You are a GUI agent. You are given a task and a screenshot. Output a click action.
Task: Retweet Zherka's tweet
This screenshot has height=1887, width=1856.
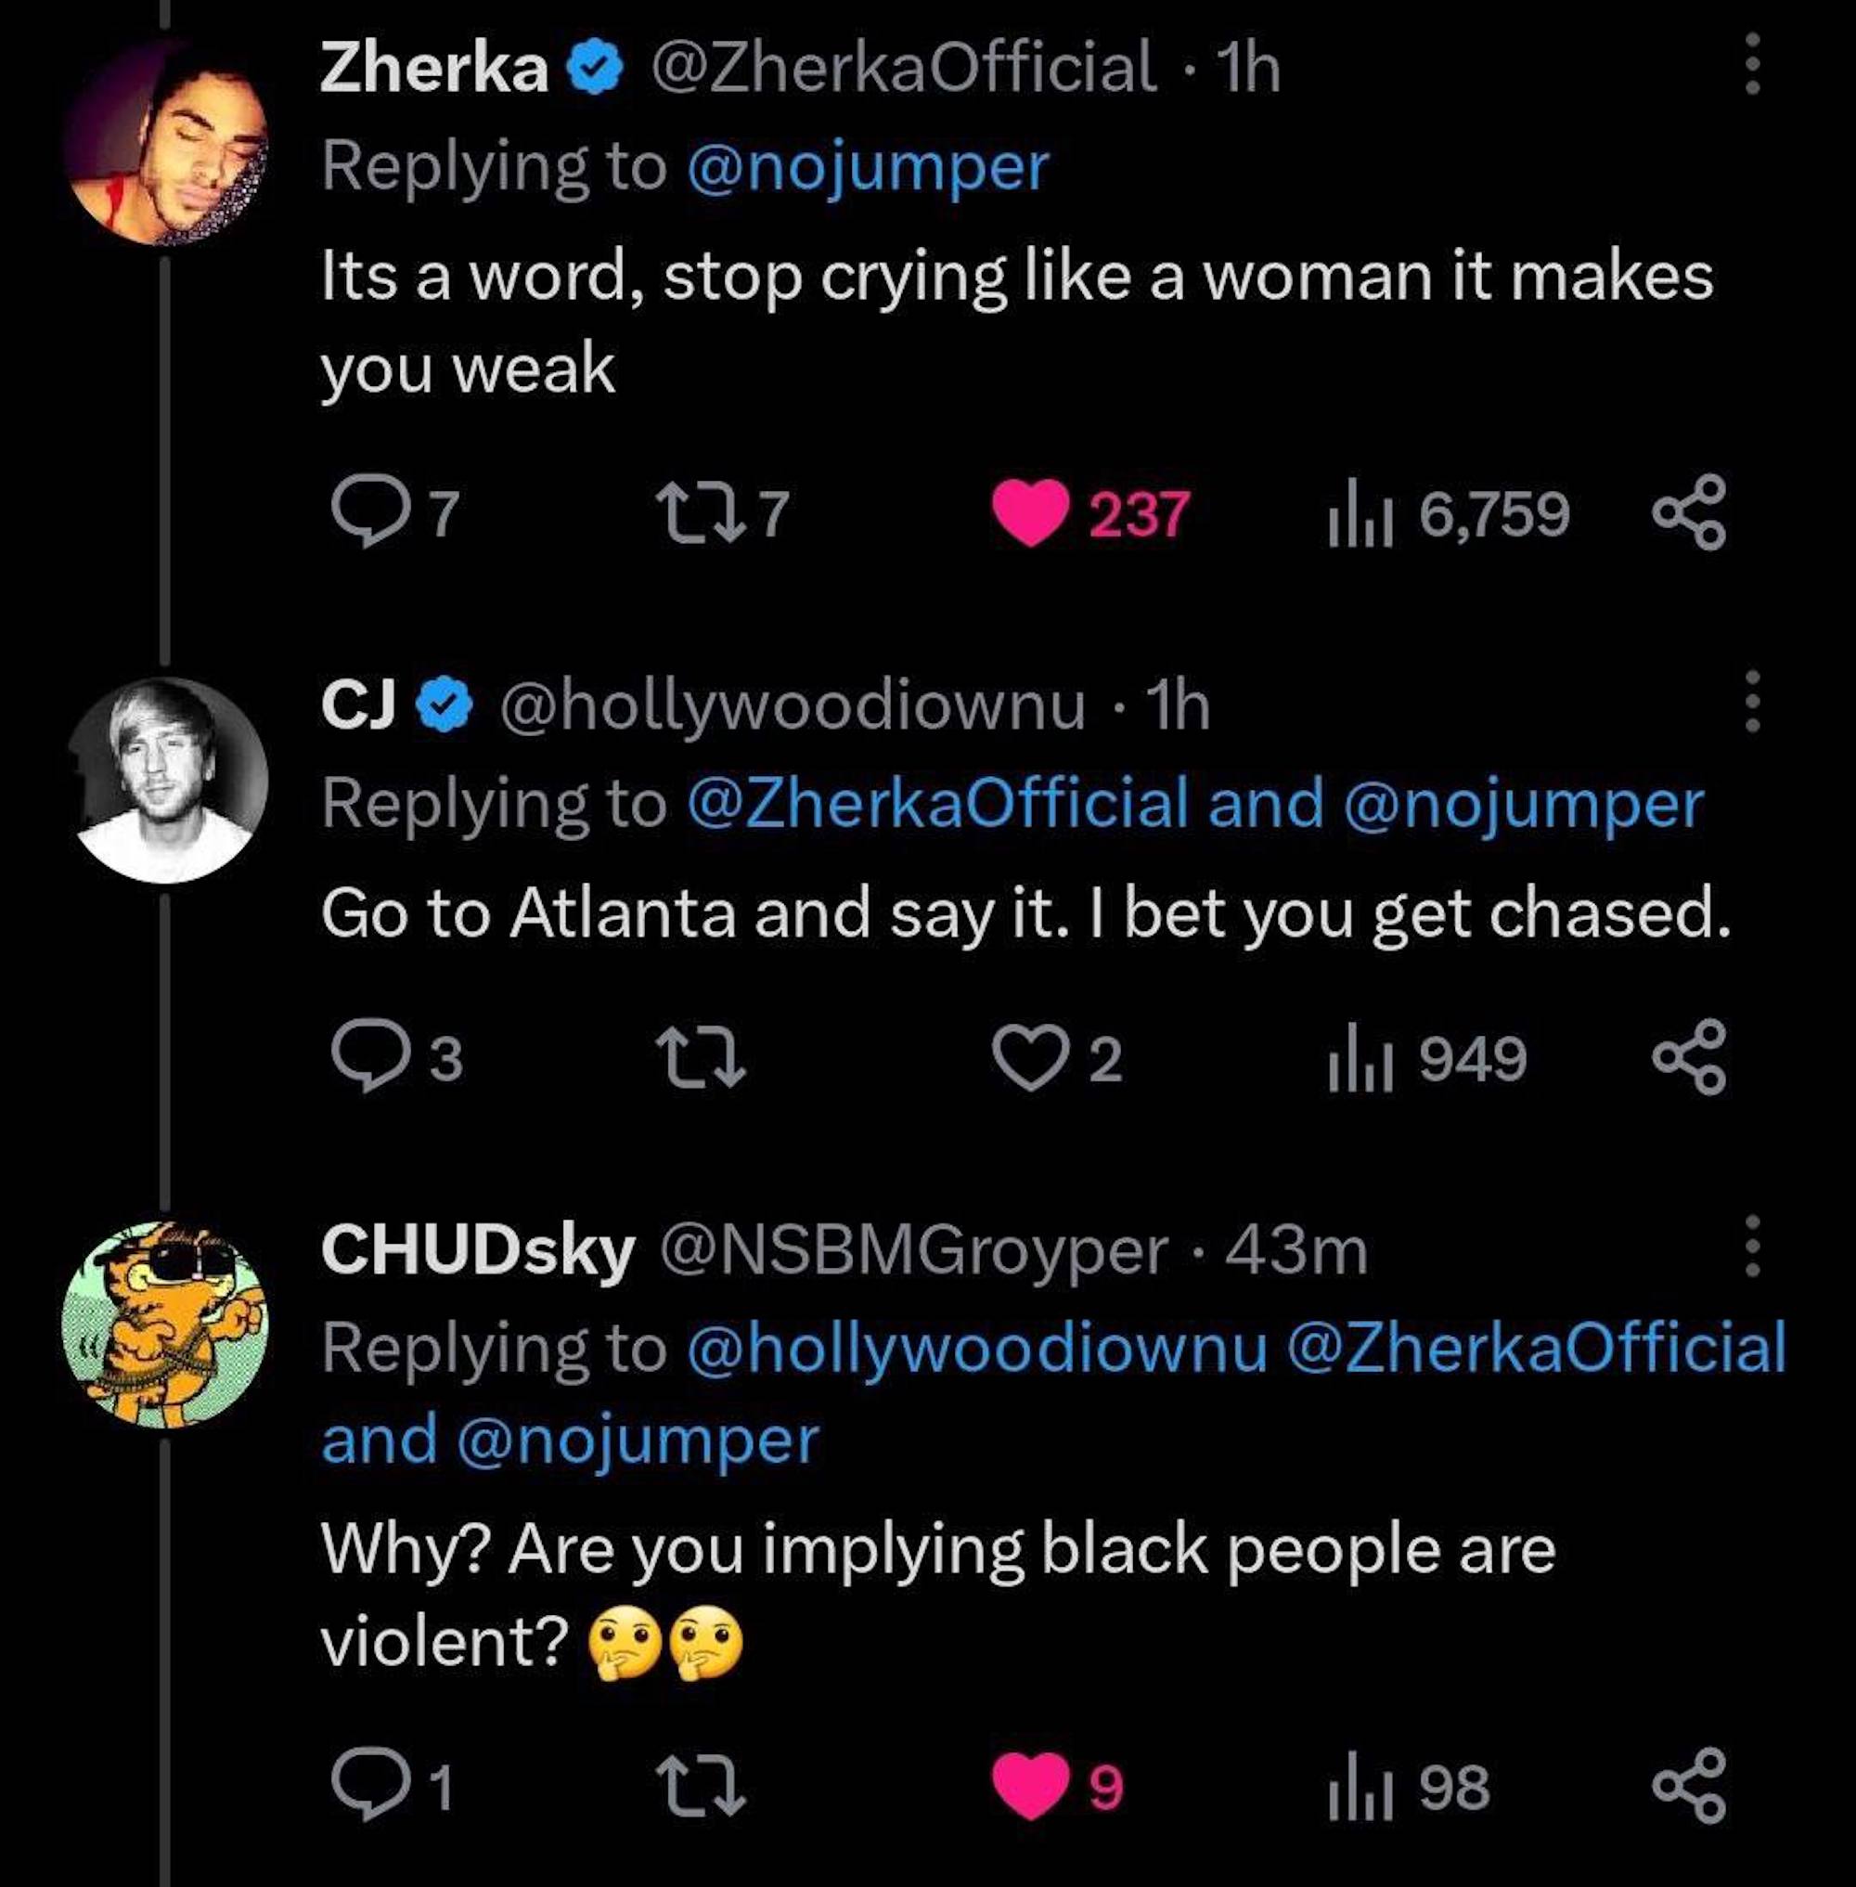pos(699,514)
